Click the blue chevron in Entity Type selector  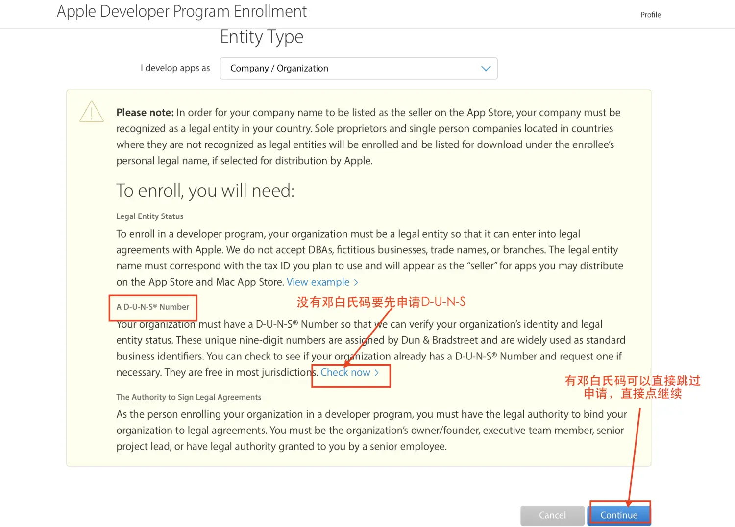pyautogui.click(x=486, y=69)
